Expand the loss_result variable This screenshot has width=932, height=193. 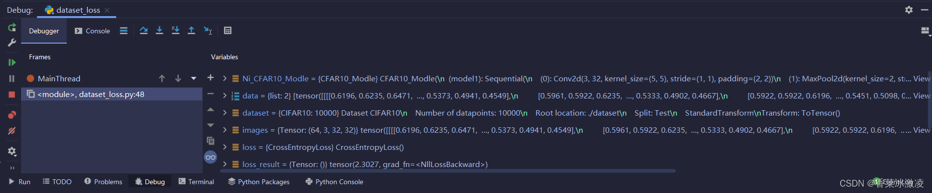click(225, 164)
